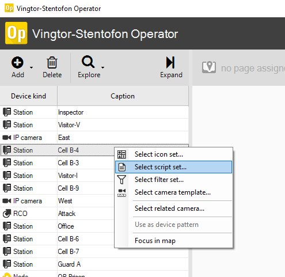The width and height of the screenshot is (285, 277).
Task: Click camera icon in East row
Action: point(7,138)
